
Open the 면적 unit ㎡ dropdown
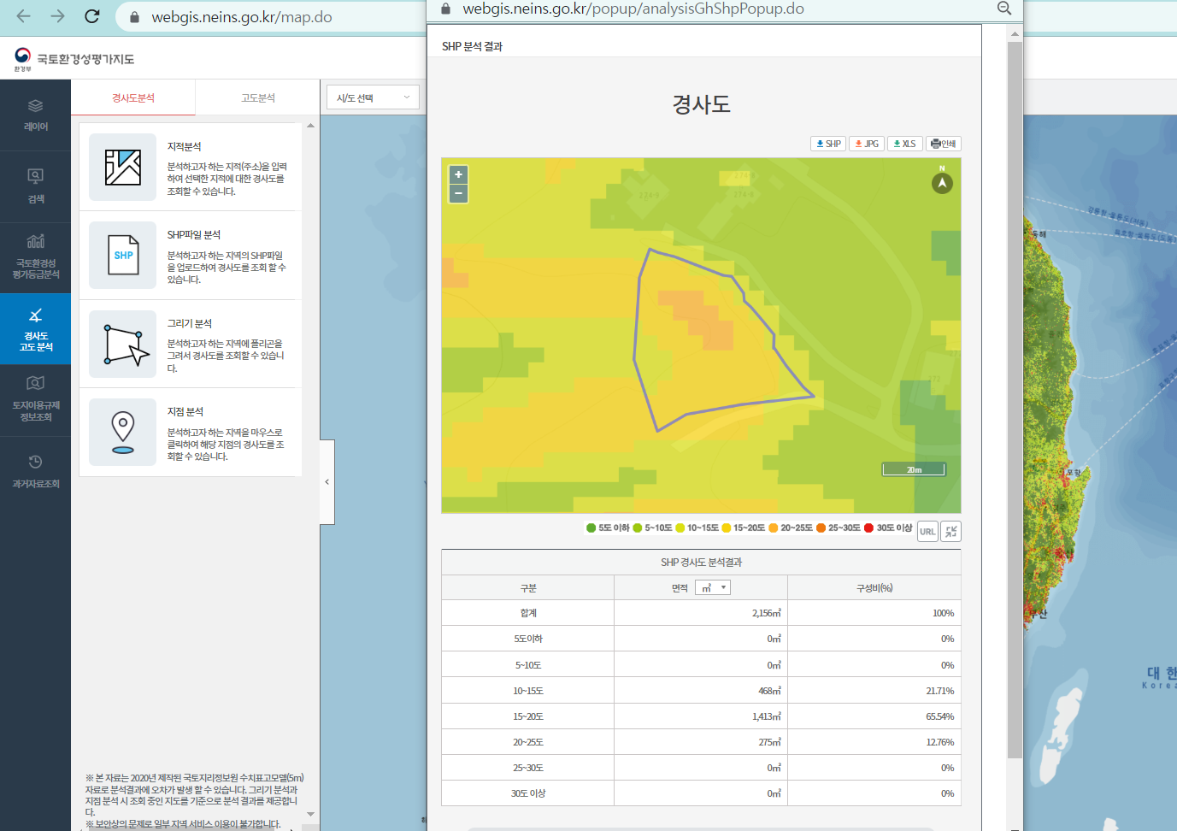713,587
